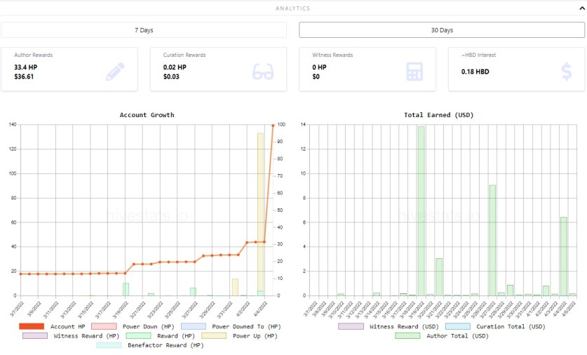Click the pencil icon in Author Rewards card

[x=115, y=72]
